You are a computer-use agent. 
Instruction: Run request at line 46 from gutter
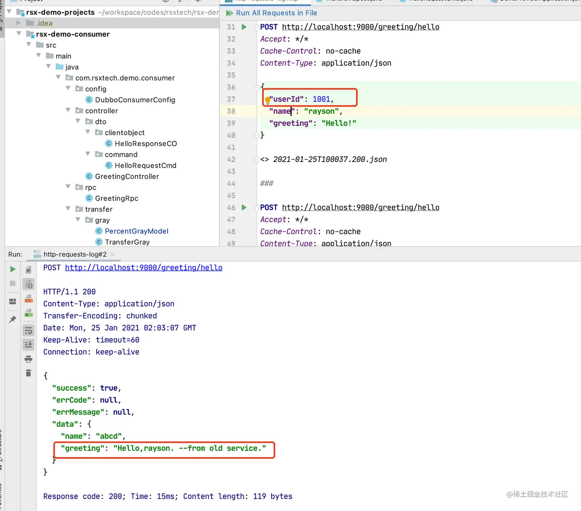click(244, 208)
